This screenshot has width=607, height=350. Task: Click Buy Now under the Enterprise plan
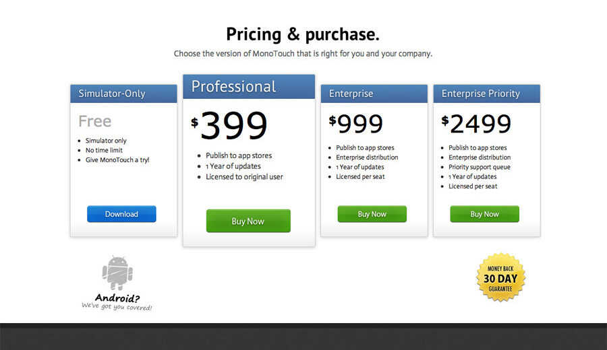tap(372, 214)
